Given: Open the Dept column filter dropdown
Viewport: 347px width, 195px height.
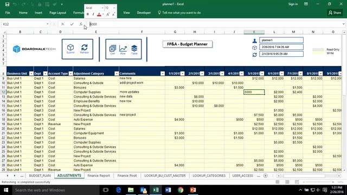Looking at the screenshot, I should 45,74.
